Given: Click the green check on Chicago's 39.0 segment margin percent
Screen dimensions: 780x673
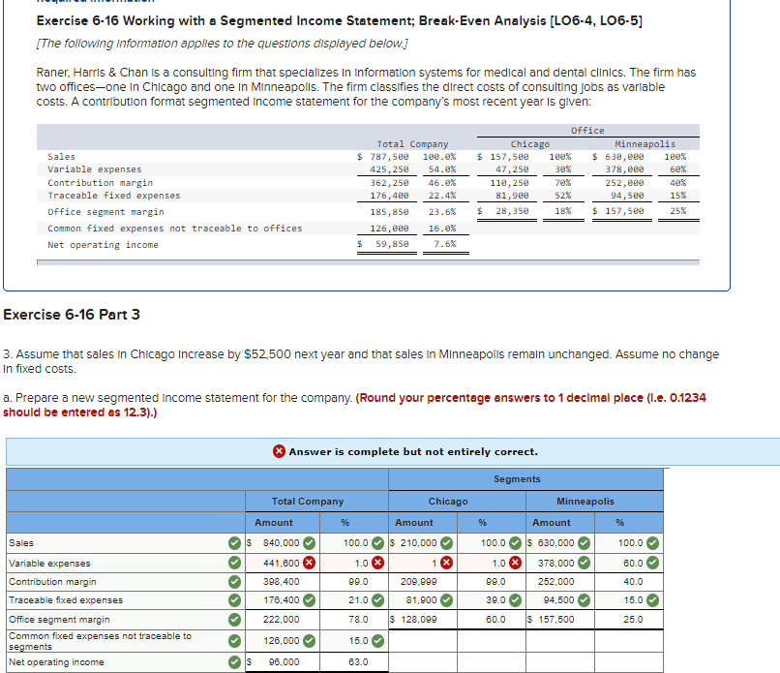Looking at the screenshot, I should point(514,598).
